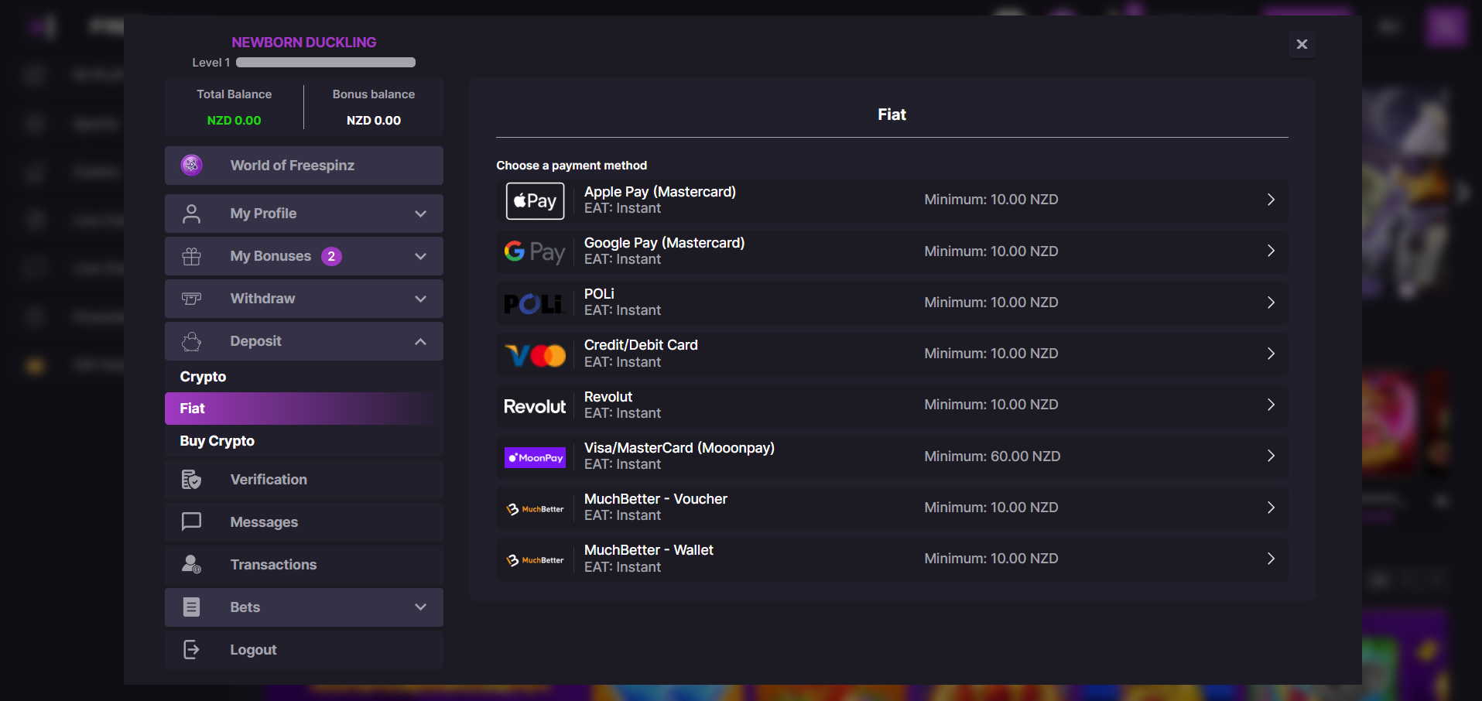The width and height of the screenshot is (1482, 701).
Task: Click the Deposit piggy bank icon
Action: [191, 341]
